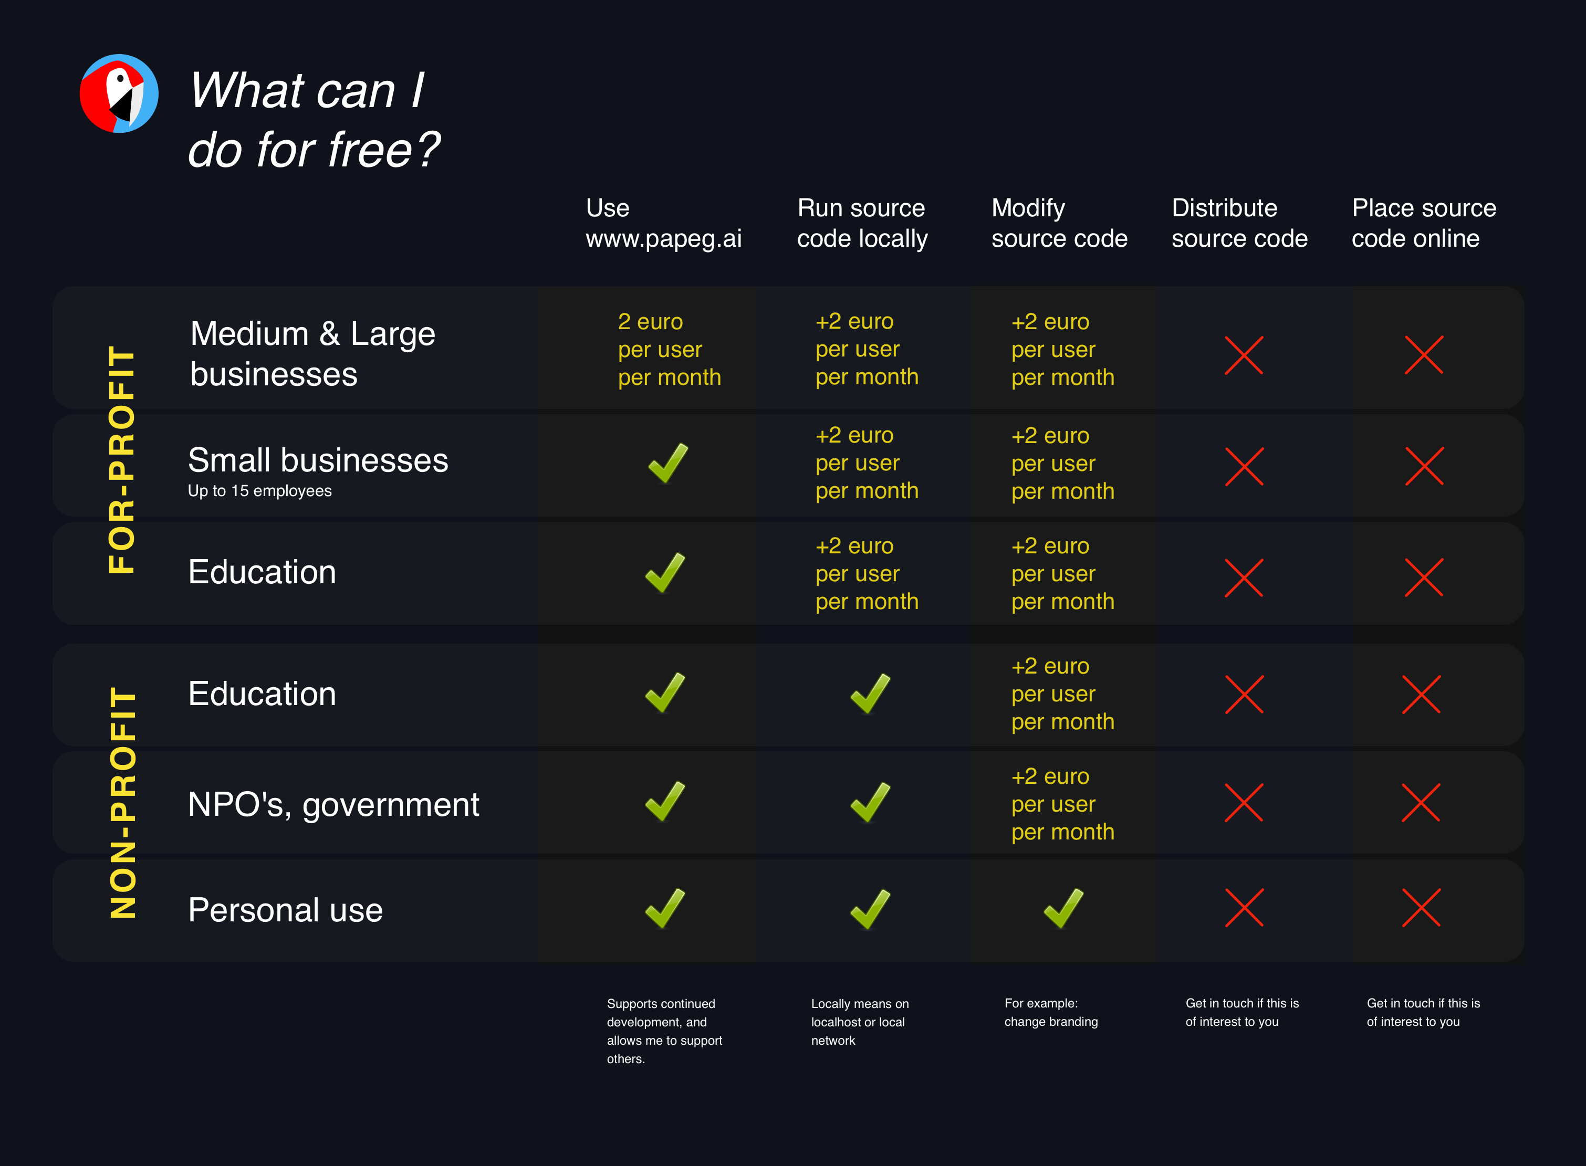Click the parrot logo
1586x1166 pixels.
(x=119, y=94)
